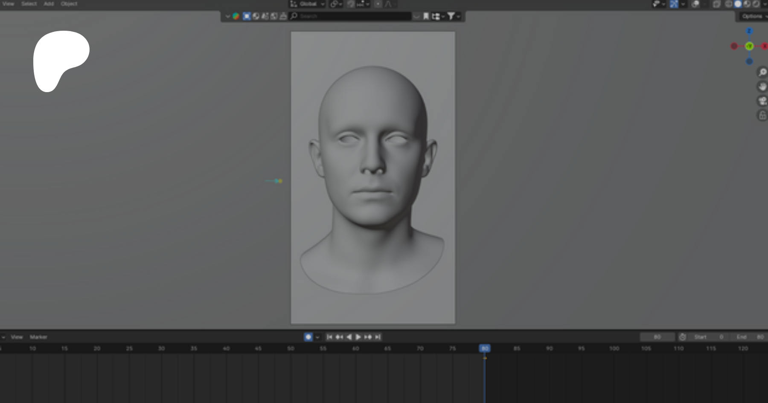The height and width of the screenshot is (403, 768).
Task: Click the filter funnel icon
Action: [451, 16]
